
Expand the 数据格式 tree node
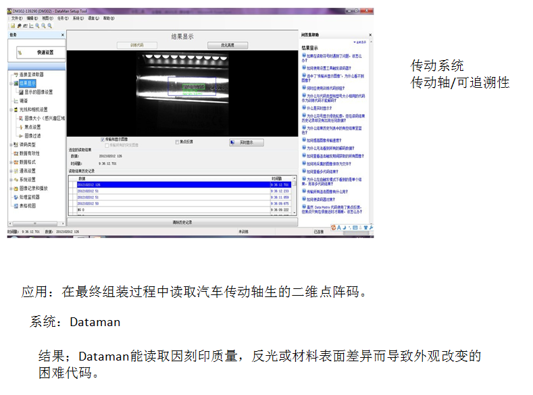(x=11, y=162)
